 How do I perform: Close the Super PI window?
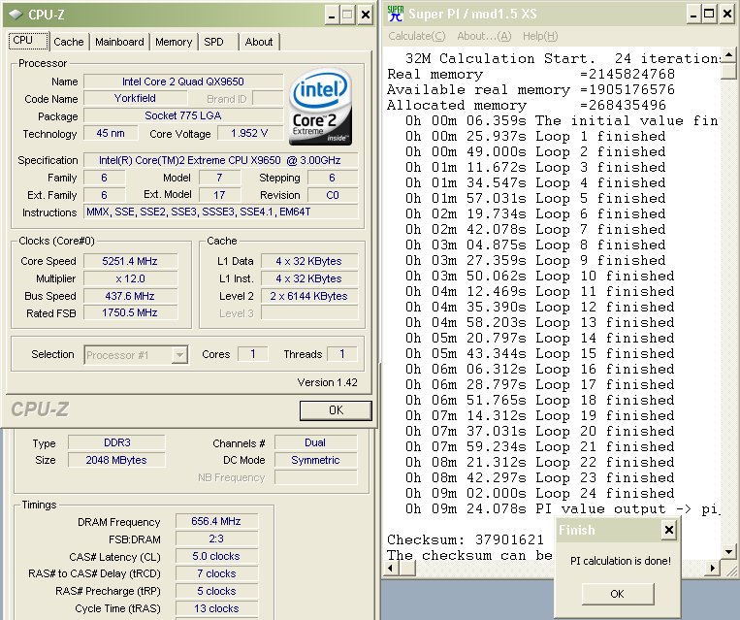727,15
